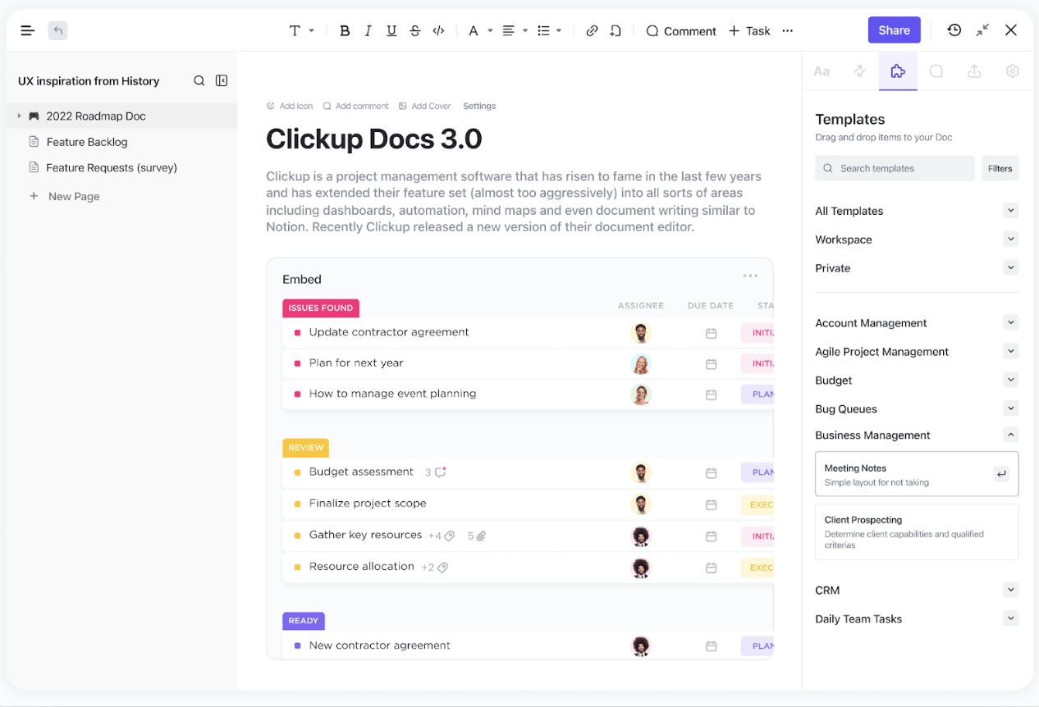The width and height of the screenshot is (1039, 707).
Task: Open page Settings link
Action: click(479, 106)
